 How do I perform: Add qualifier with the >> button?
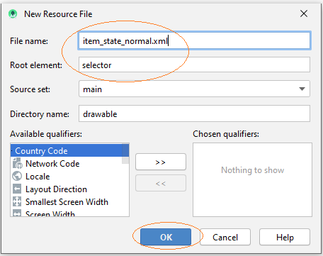(161, 162)
